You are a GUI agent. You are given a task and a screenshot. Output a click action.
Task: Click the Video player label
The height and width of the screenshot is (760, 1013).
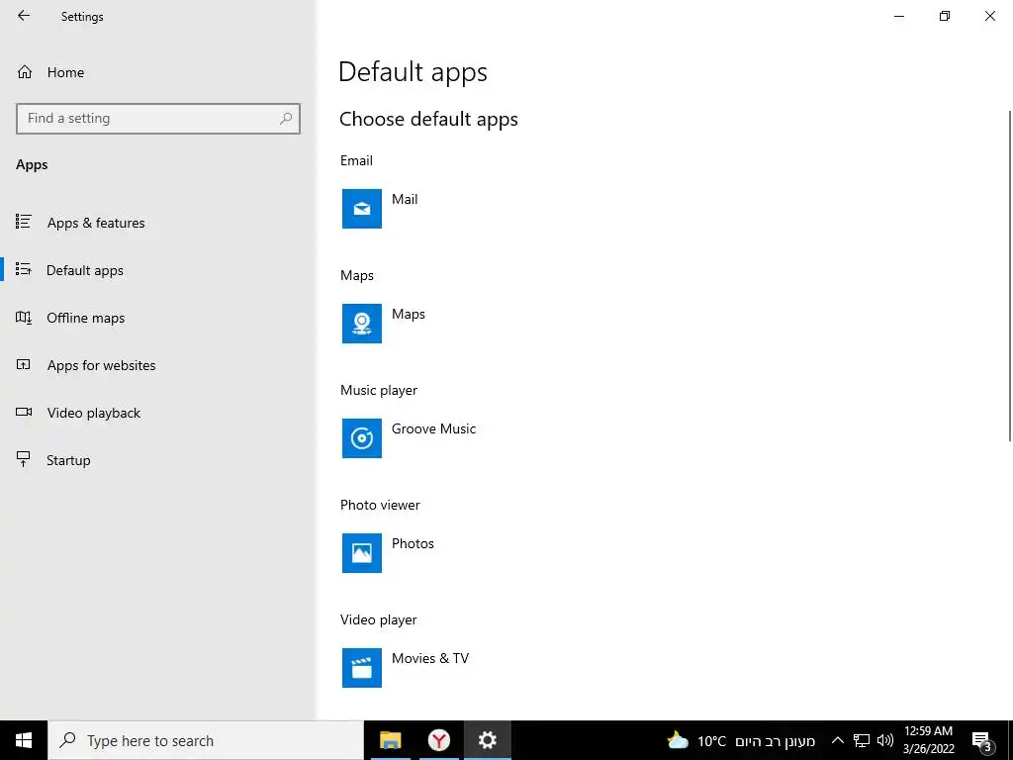pos(379,619)
